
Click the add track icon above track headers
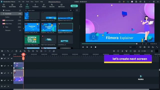4,55
